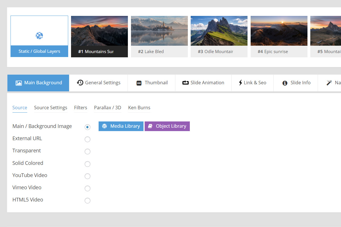
Task: Choose the Transparent background radio button
Action: (x=88, y=152)
